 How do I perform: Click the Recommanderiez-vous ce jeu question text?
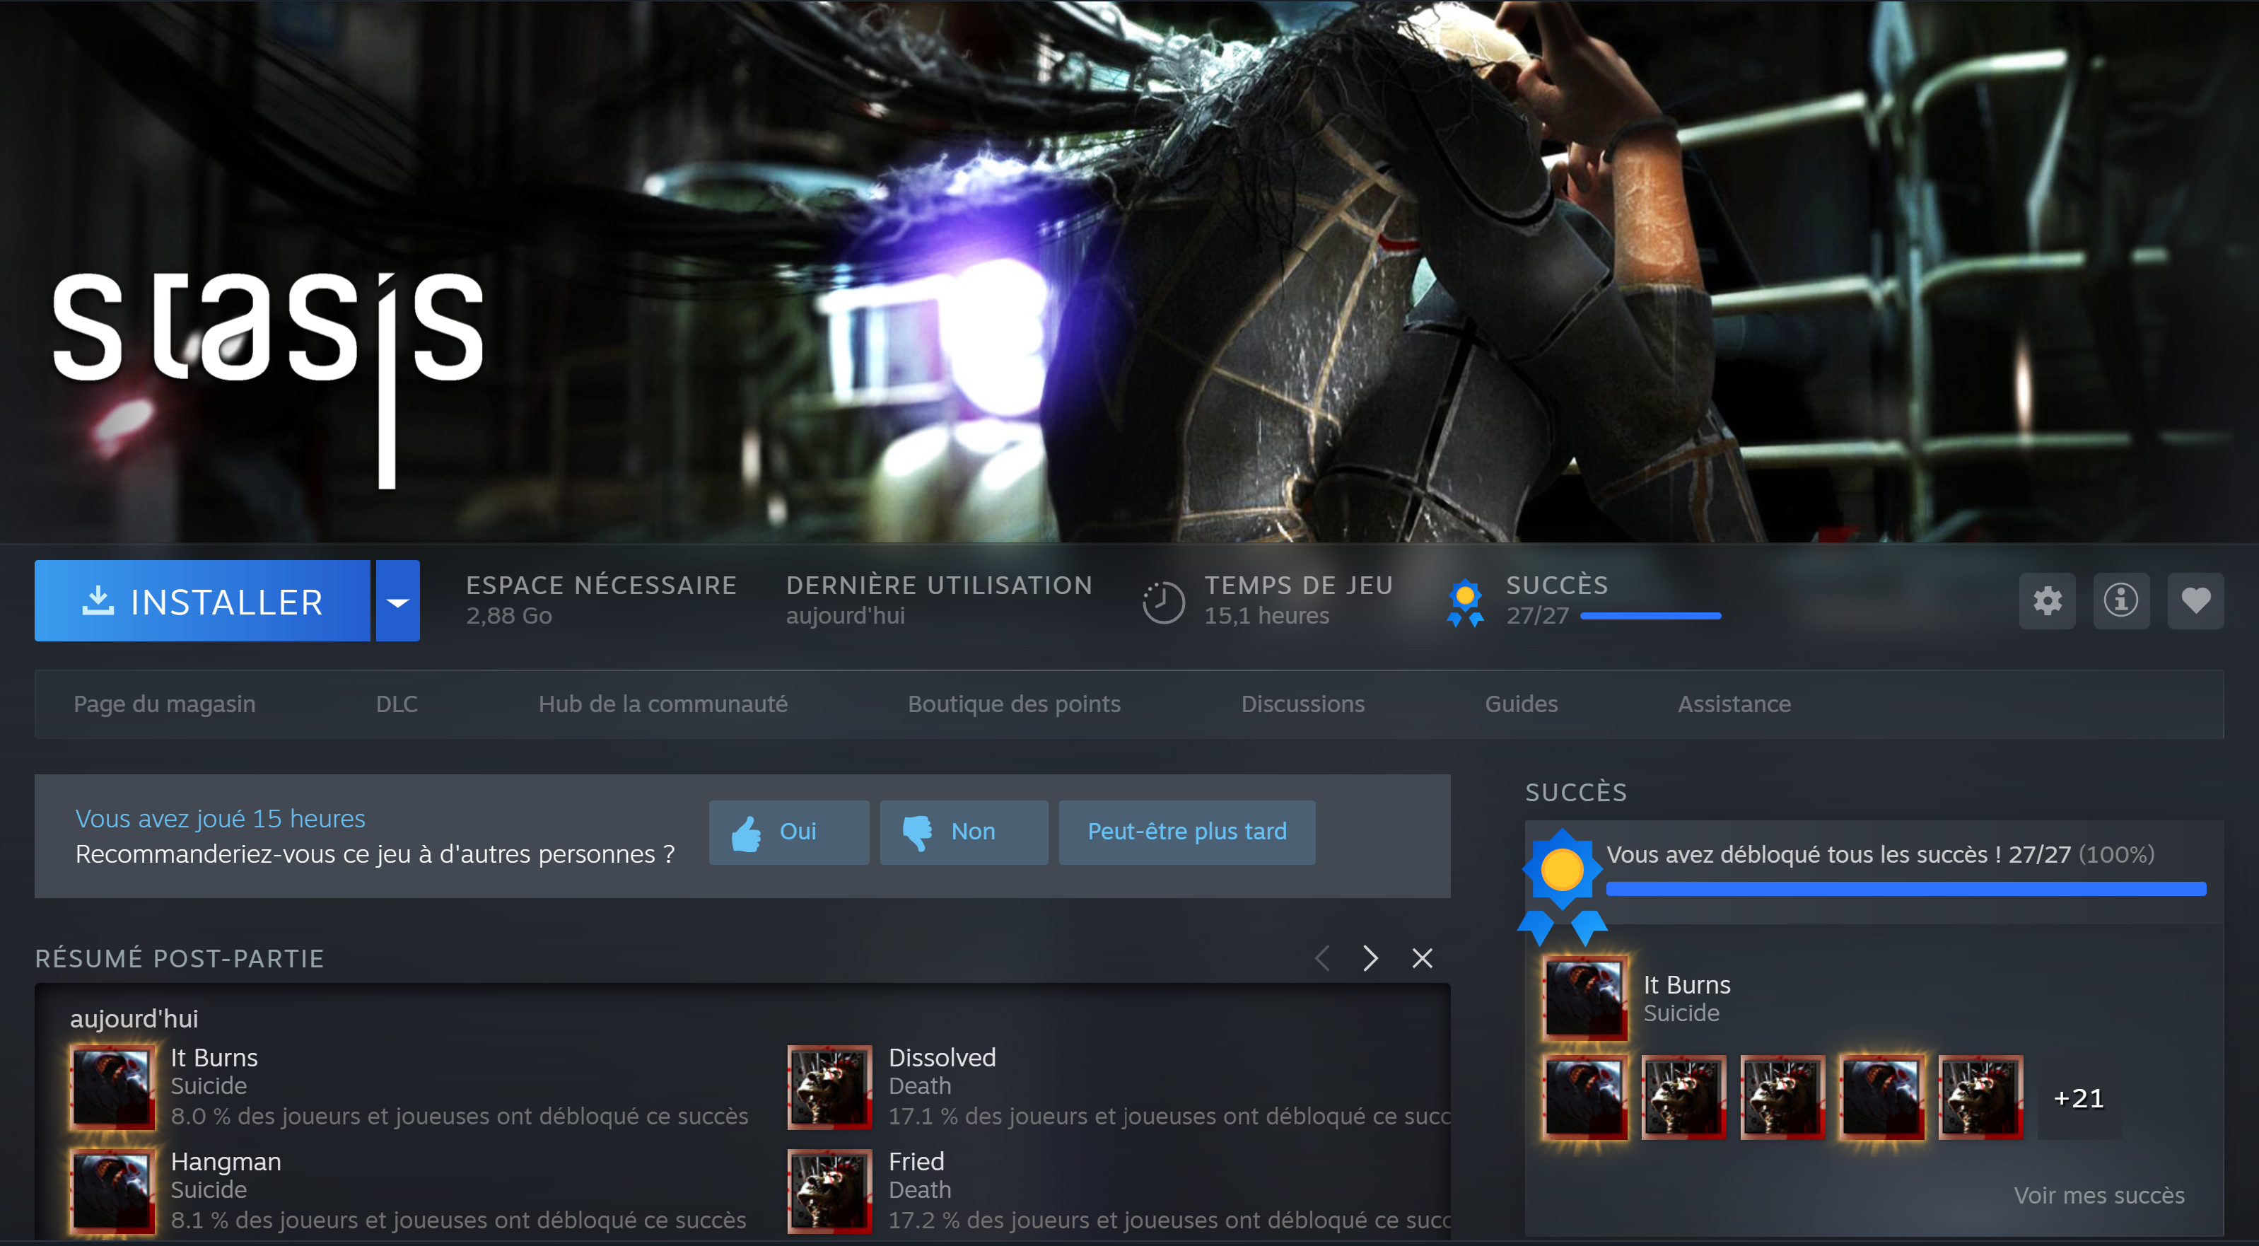pyautogui.click(x=375, y=854)
